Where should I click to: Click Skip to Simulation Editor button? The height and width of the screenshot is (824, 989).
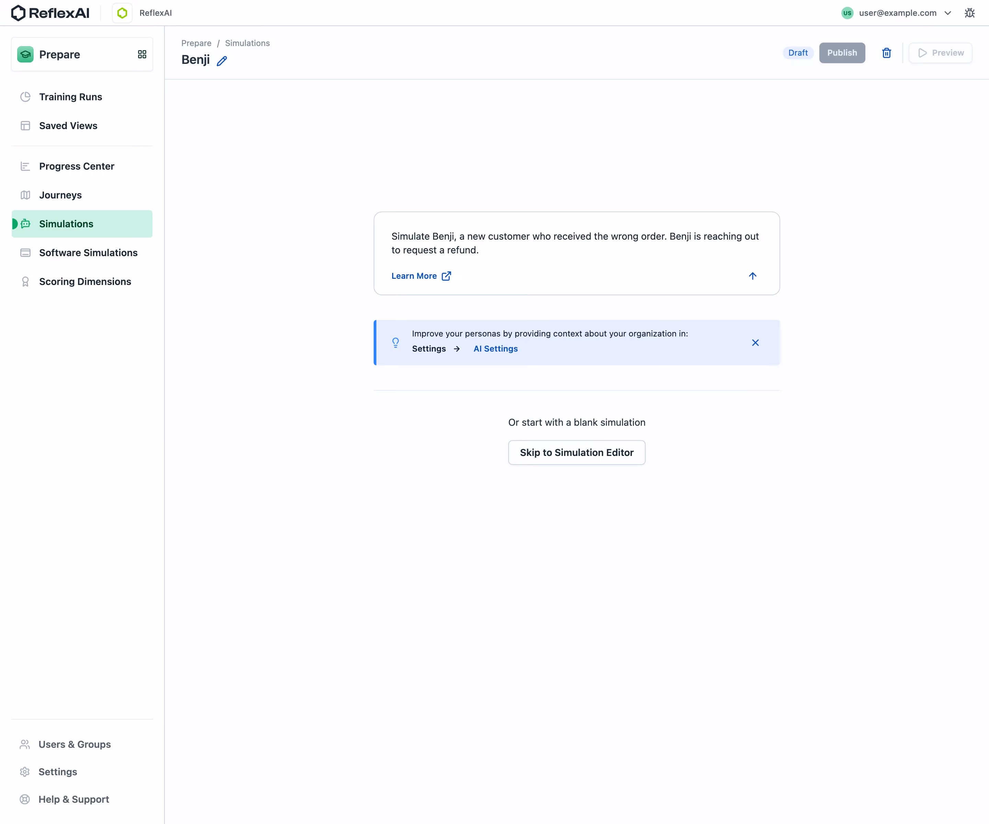pyautogui.click(x=577, y=453)
